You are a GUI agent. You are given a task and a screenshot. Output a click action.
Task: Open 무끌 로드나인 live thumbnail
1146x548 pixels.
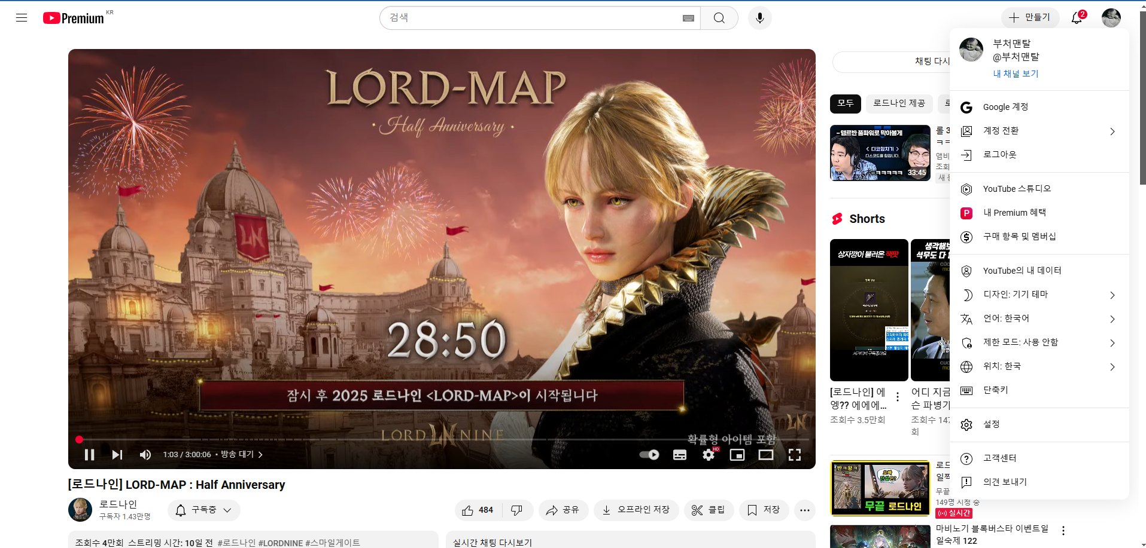click(880, 488)
